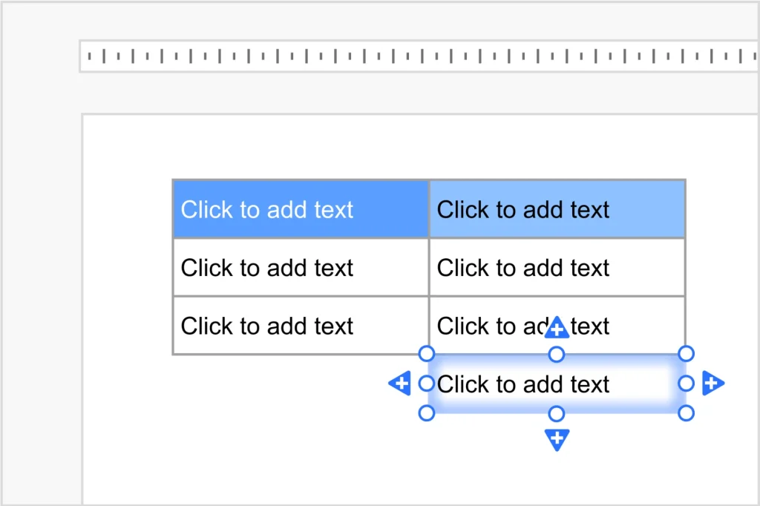This screenshot has height=506, width=760.
Task: Click the top-left resize handle of selected box
Action: [x=427, y=353]
